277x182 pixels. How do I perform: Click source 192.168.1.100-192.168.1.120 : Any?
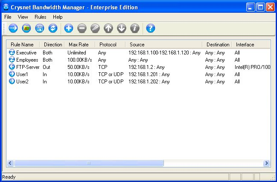click(x=164, y=53)
